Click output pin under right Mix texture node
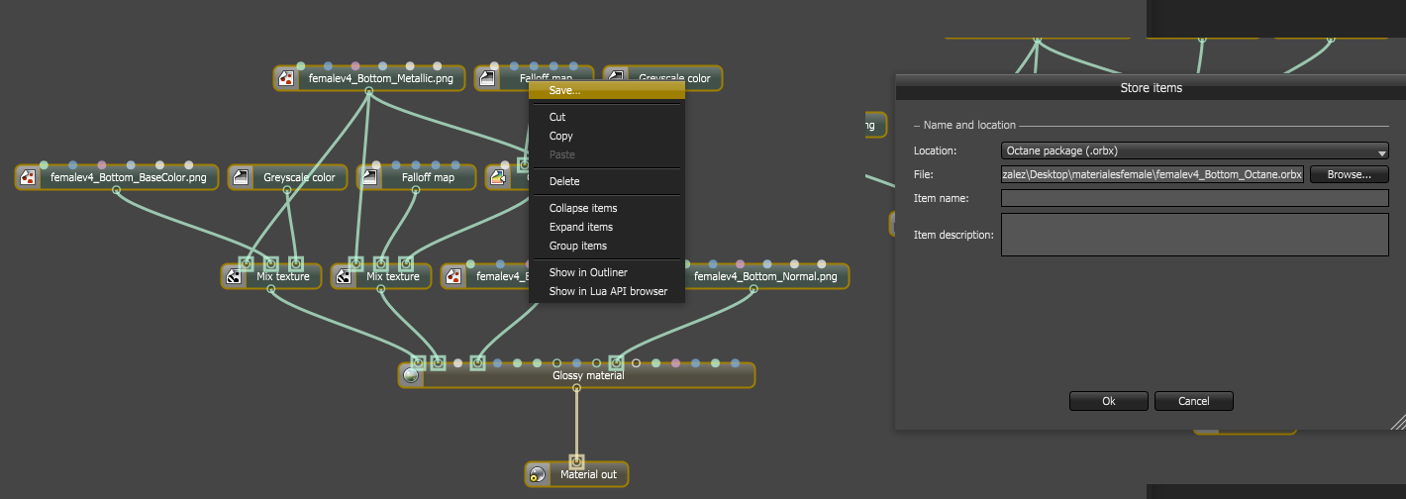 (380, 289)
